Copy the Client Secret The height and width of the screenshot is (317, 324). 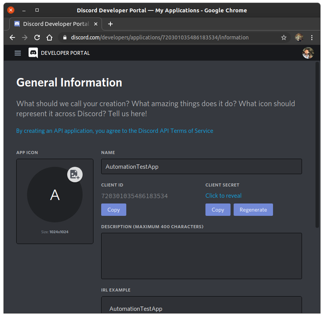point(218,210)
